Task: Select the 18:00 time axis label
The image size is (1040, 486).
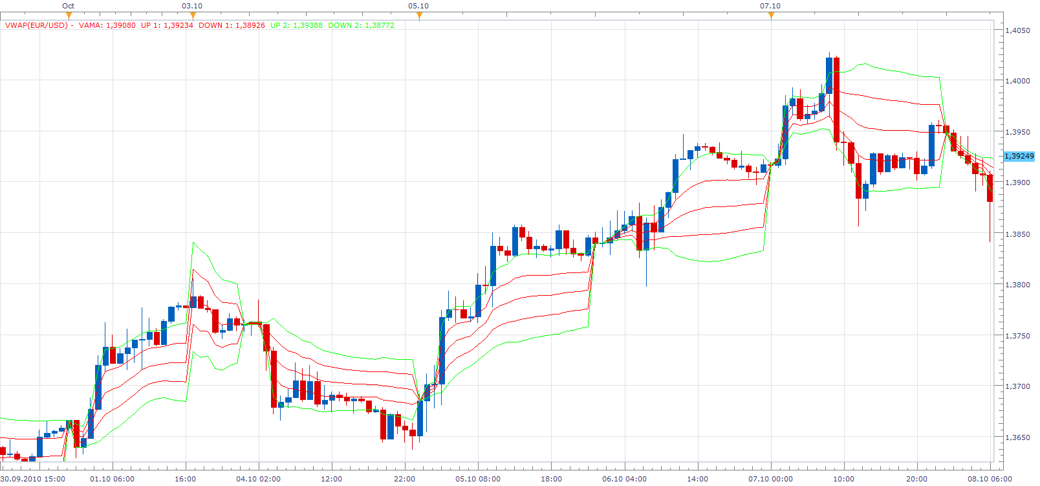Action: tap(551, 479)
